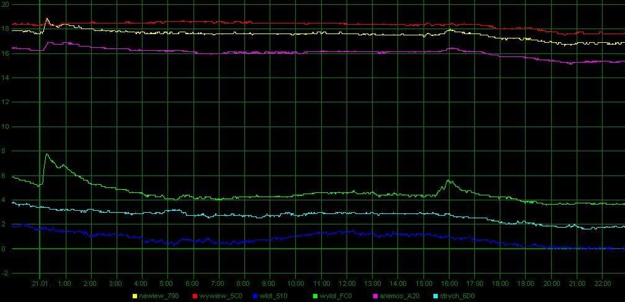
Task: Click the 12:00 time axis label
Action: 347,283
